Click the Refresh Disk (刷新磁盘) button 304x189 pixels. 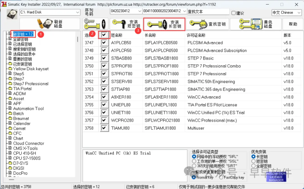pyautogui.click(x=50, y=24)
